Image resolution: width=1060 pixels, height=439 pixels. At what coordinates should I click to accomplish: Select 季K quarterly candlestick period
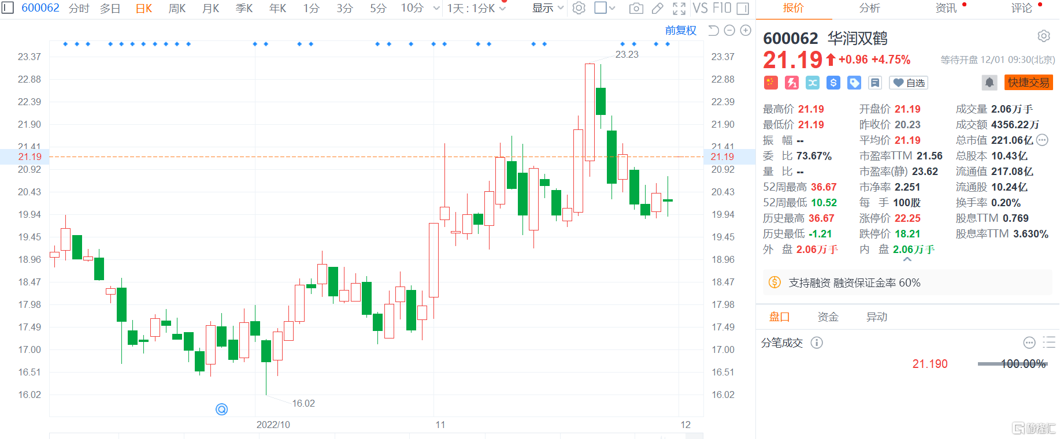(244, 8)
